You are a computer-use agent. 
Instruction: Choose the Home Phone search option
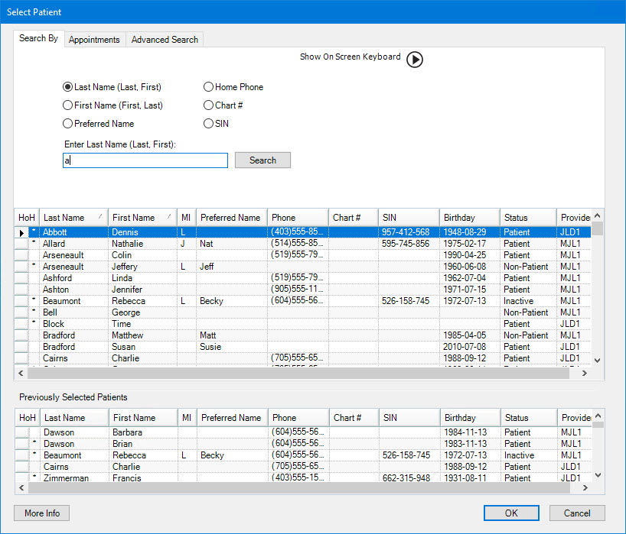tap(209, 87)
